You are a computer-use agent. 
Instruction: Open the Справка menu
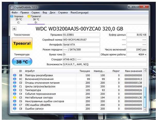click(x=63, y=13)
